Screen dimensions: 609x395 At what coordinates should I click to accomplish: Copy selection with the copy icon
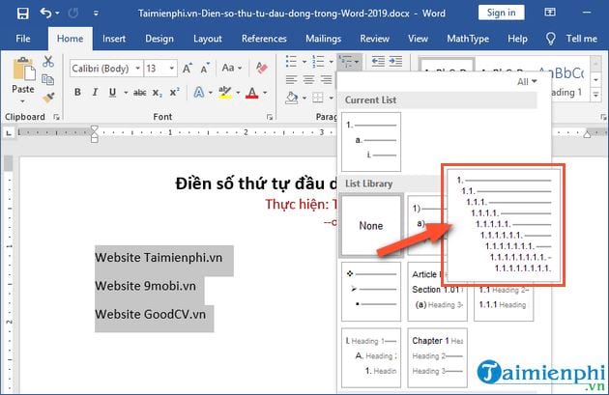[47, 79]
